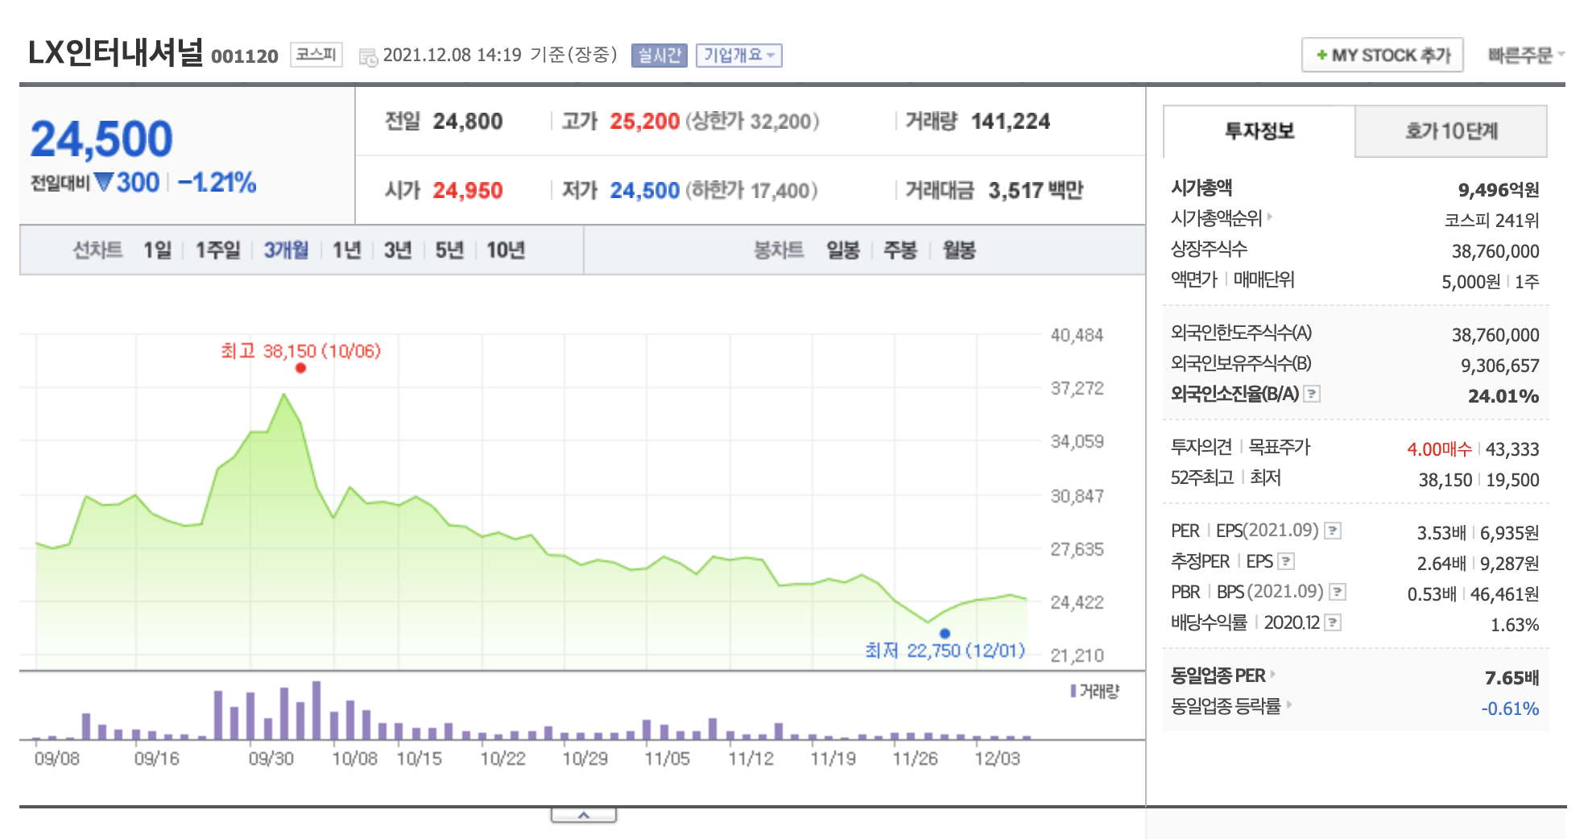
Task: Show the 일봉 daily candle chart
Action: (x=843, y=250)
